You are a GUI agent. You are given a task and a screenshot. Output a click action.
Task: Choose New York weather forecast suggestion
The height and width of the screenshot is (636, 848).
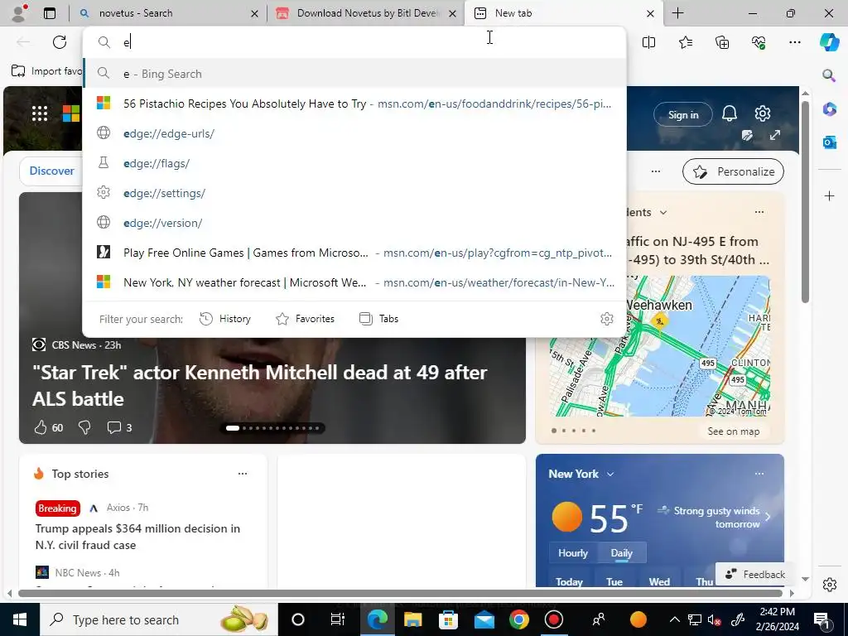354,282
